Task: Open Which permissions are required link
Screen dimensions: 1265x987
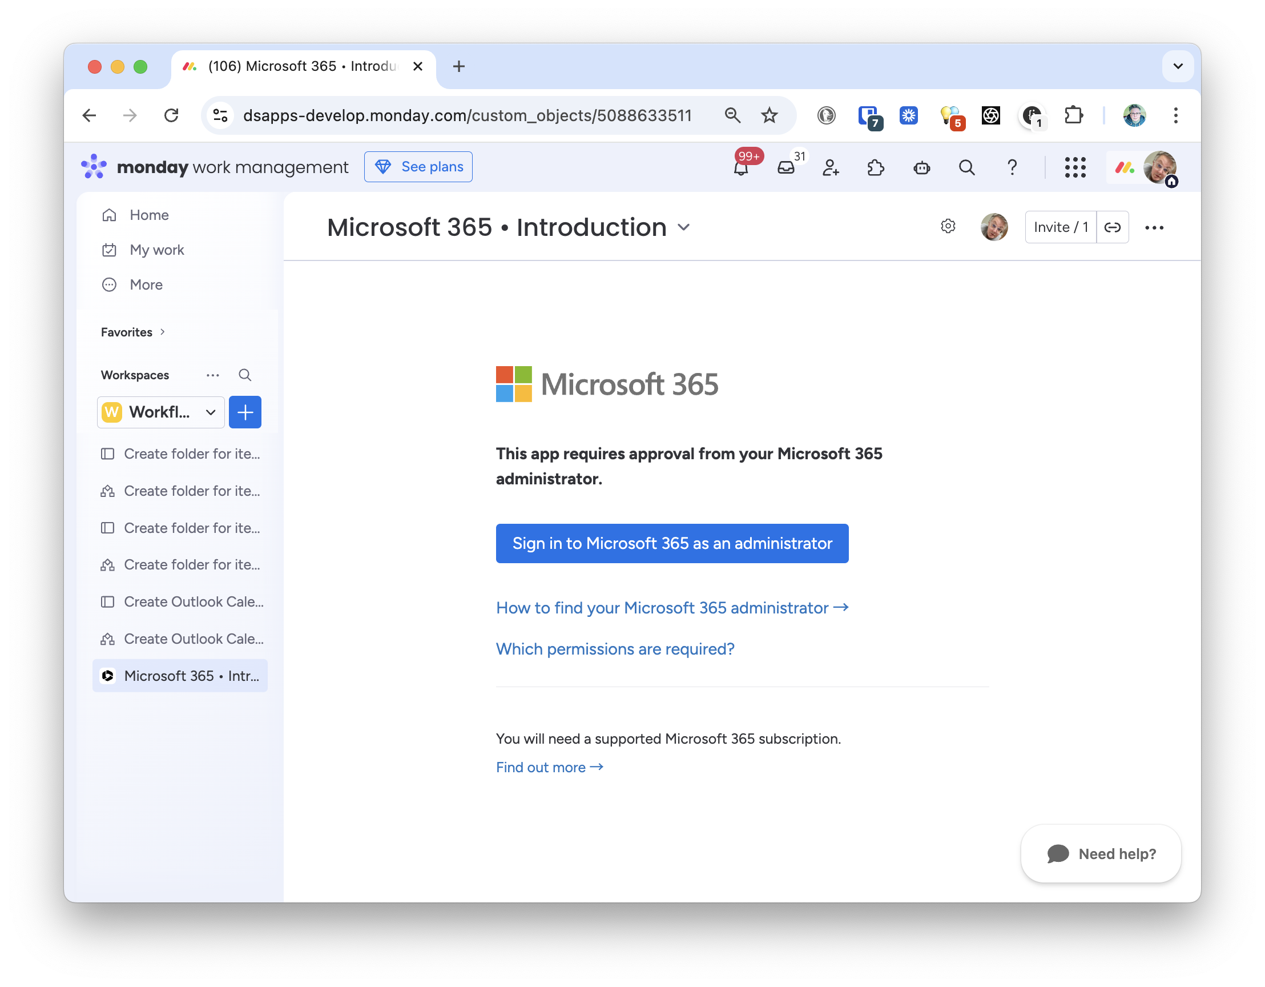Action: tap(615, 649)
